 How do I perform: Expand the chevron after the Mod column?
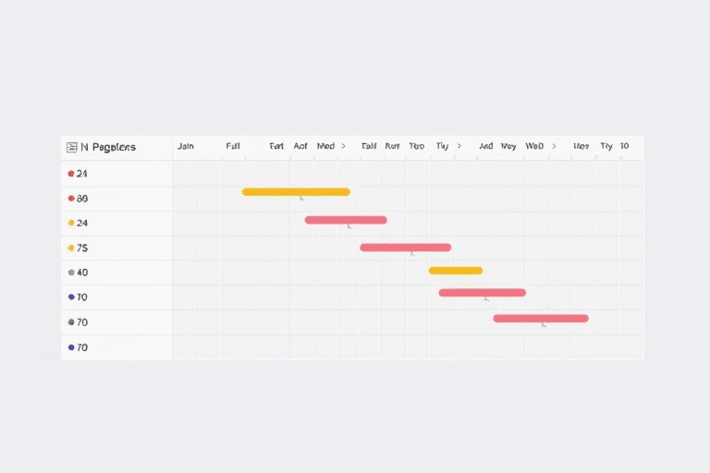pyautogui.click(x=343, y=146)
